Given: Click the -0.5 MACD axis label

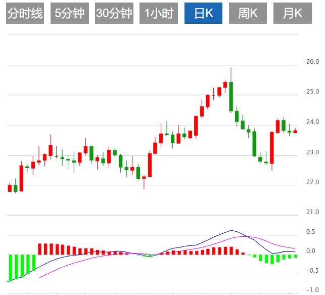Looking at the screenshot, I should [312, 271].
